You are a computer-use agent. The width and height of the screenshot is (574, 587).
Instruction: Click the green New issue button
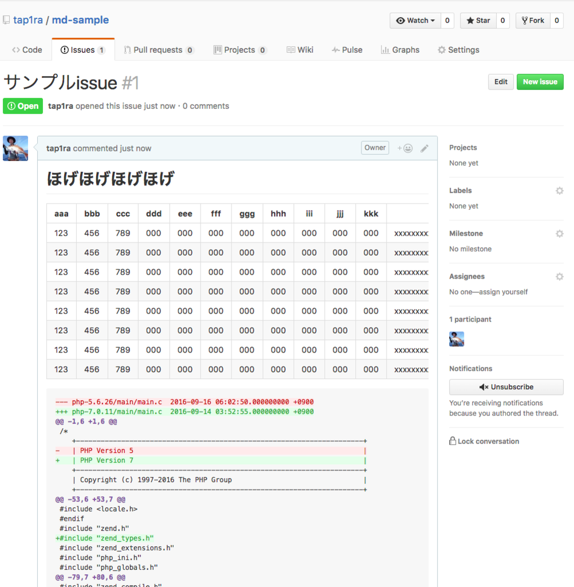(x=540, y=82)
